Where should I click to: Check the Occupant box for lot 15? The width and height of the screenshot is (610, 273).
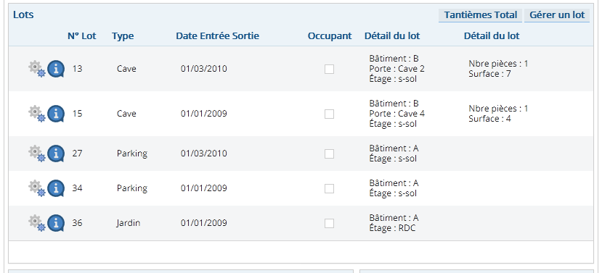[x=329, y=114]
